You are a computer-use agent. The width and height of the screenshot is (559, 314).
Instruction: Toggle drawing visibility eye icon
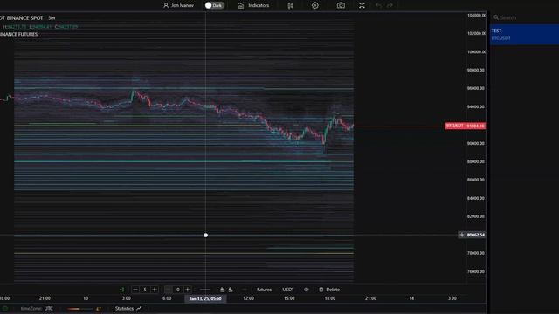click(307, 290)
